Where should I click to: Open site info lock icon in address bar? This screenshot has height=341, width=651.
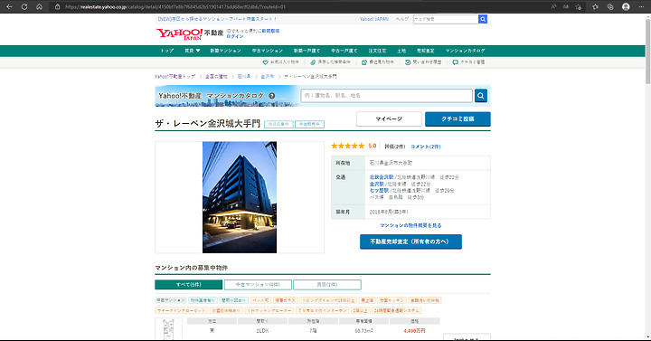(x=58, y=6)
